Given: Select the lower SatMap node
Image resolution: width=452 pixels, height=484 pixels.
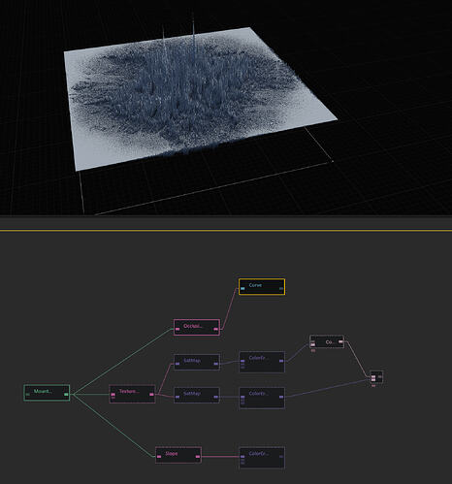Looking at the screenshot, I should coord(197,395).
